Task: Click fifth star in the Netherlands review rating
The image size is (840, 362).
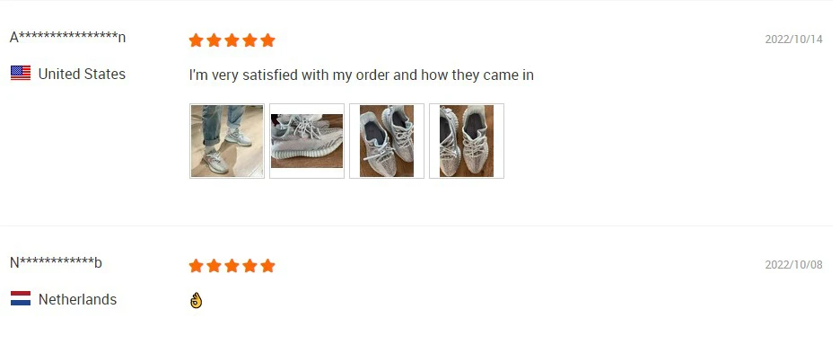Action: 267,266
